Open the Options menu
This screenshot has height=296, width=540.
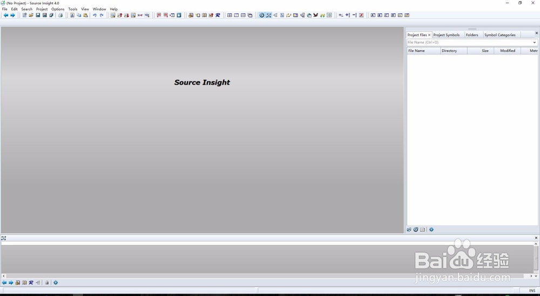pos(58,9)
